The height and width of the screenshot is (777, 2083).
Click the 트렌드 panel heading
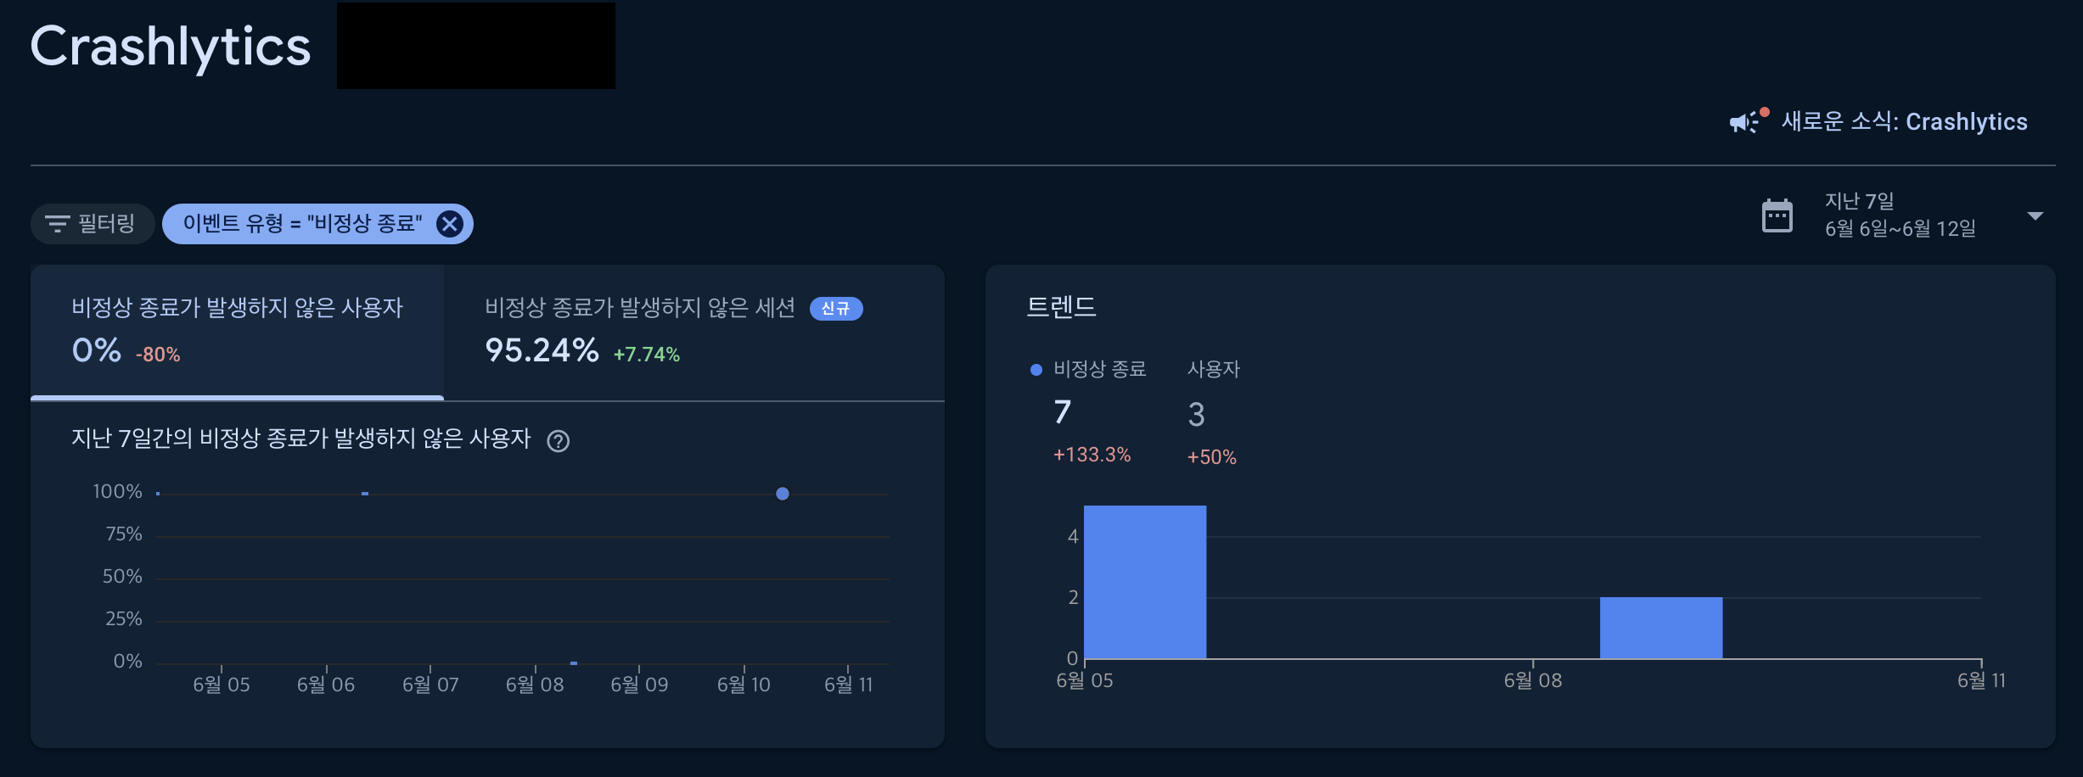[1060, 307]
